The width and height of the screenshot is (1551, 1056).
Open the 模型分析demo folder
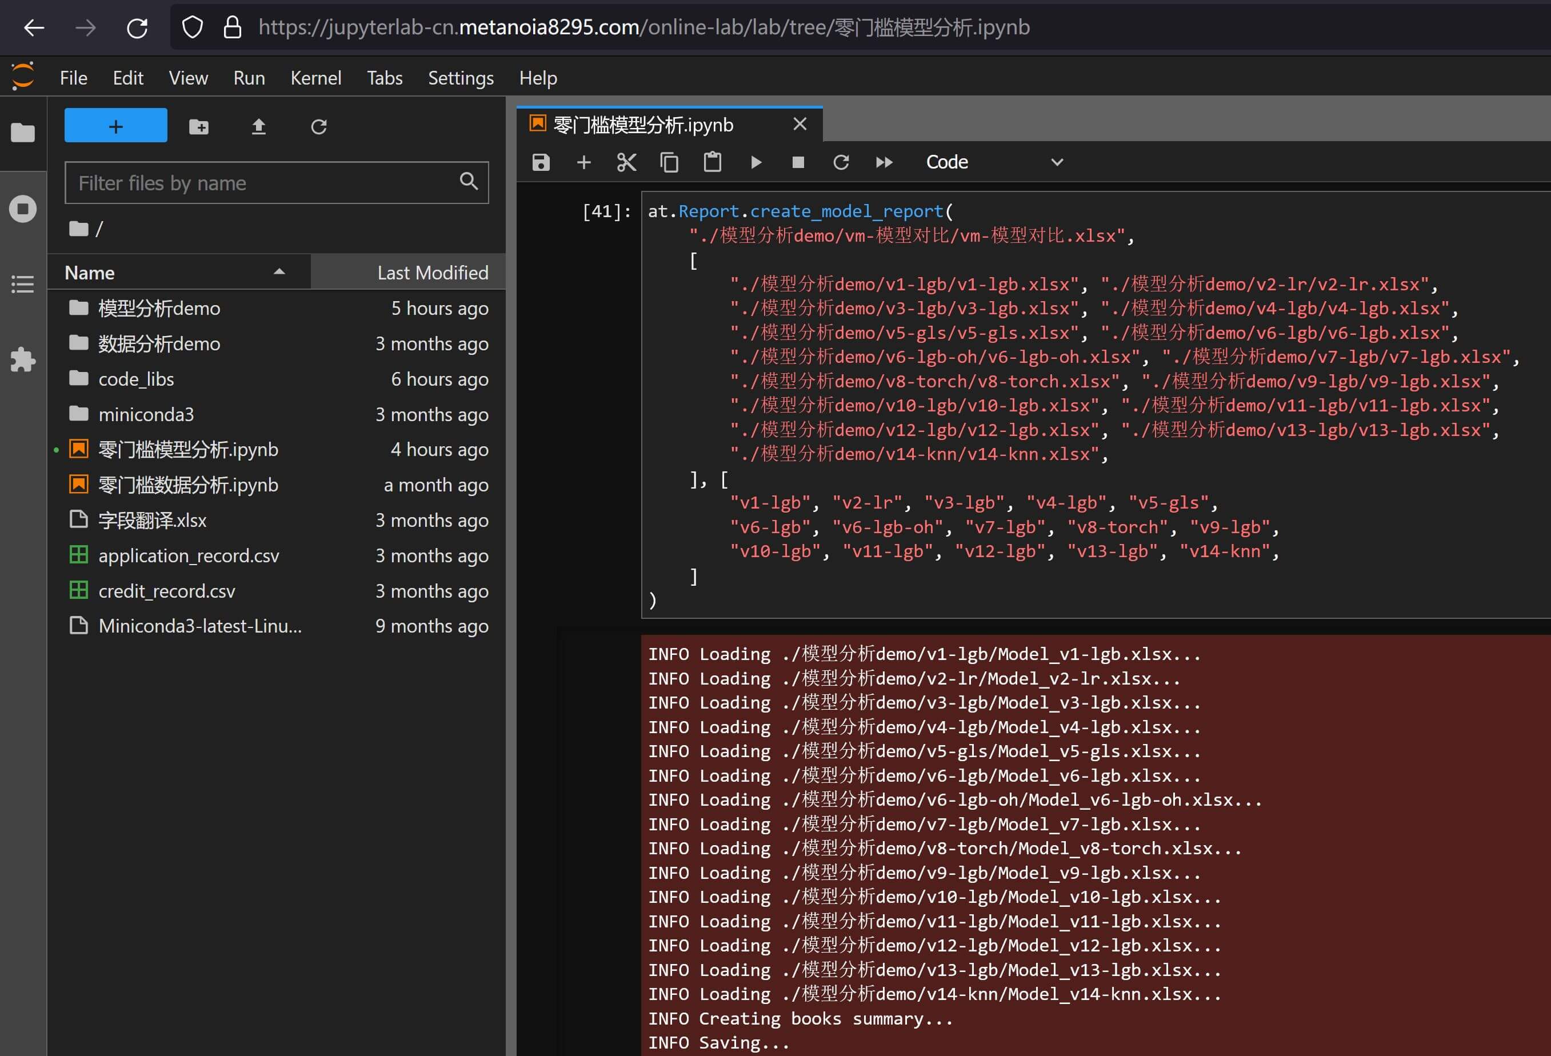coord(159,309)
